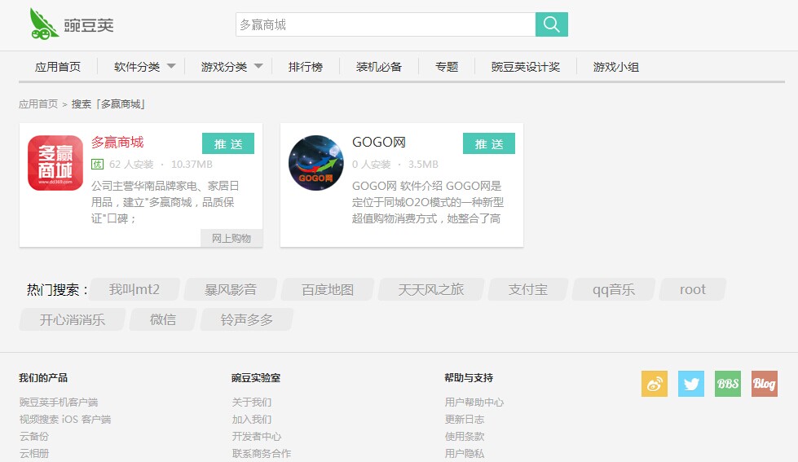The height and width of the screenshot is (462, 798).
Task: Select hot search tag root
Action: [x=692, y=289]
